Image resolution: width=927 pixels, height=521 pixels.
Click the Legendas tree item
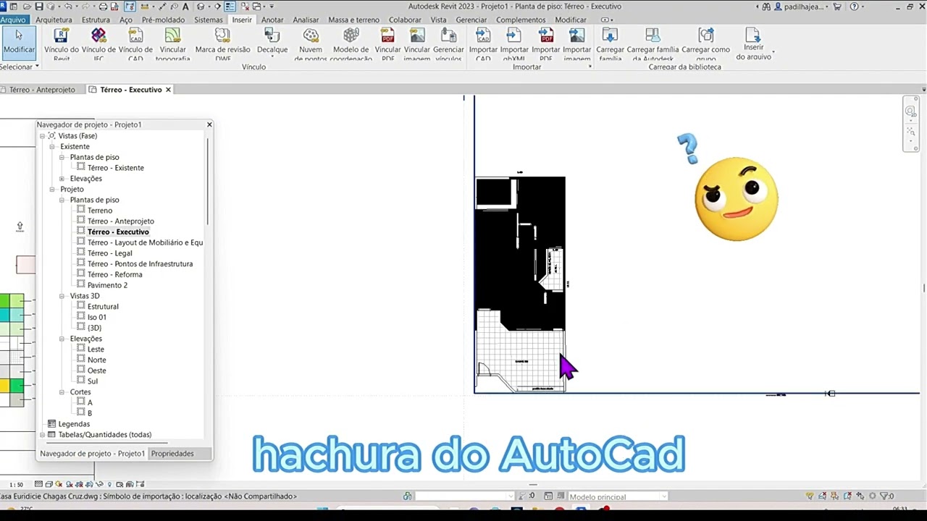(74, 424)
